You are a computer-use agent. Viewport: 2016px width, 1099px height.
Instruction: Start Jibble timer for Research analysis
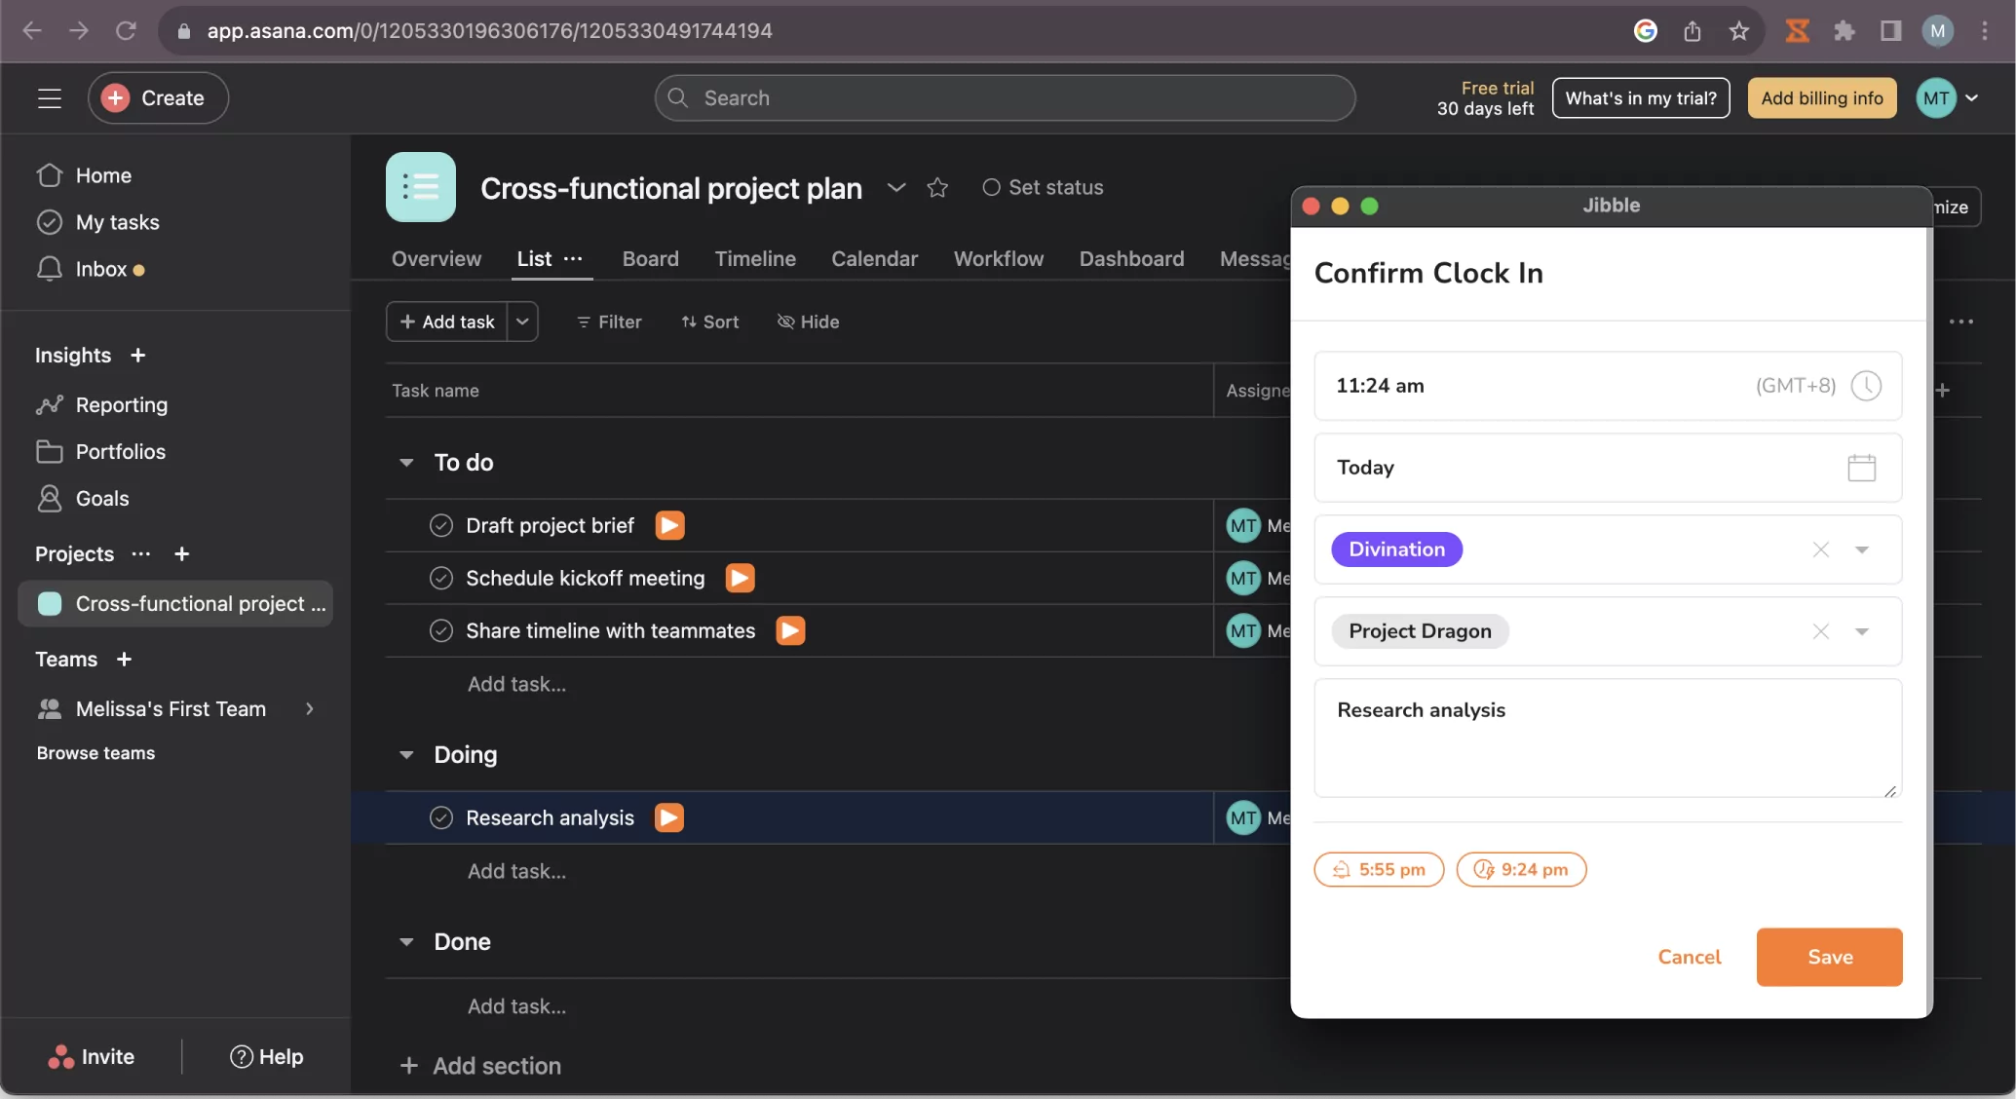pyautogui.click(x=669, y=817)
